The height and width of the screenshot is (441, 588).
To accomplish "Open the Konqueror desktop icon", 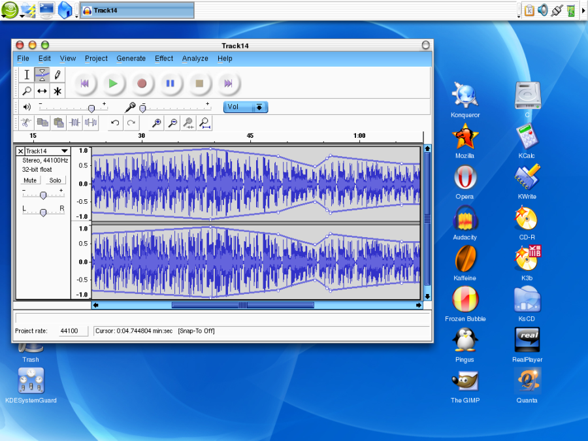I will tap(465, 99).
